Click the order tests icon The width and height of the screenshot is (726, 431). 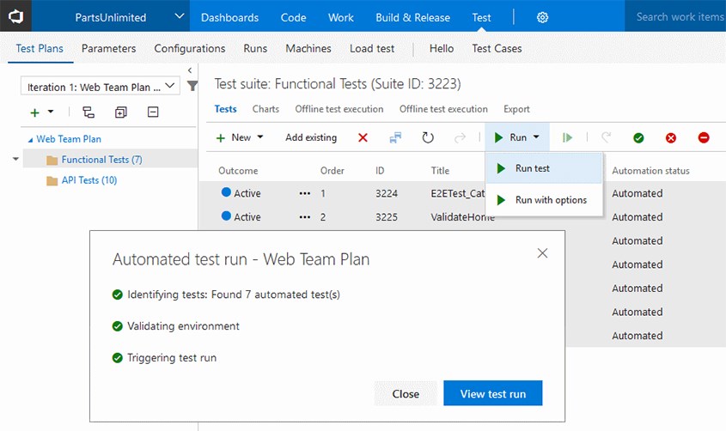tap(395, 137)
